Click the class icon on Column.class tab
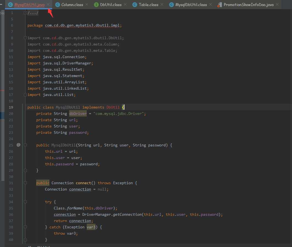 [x=58, y=5]
